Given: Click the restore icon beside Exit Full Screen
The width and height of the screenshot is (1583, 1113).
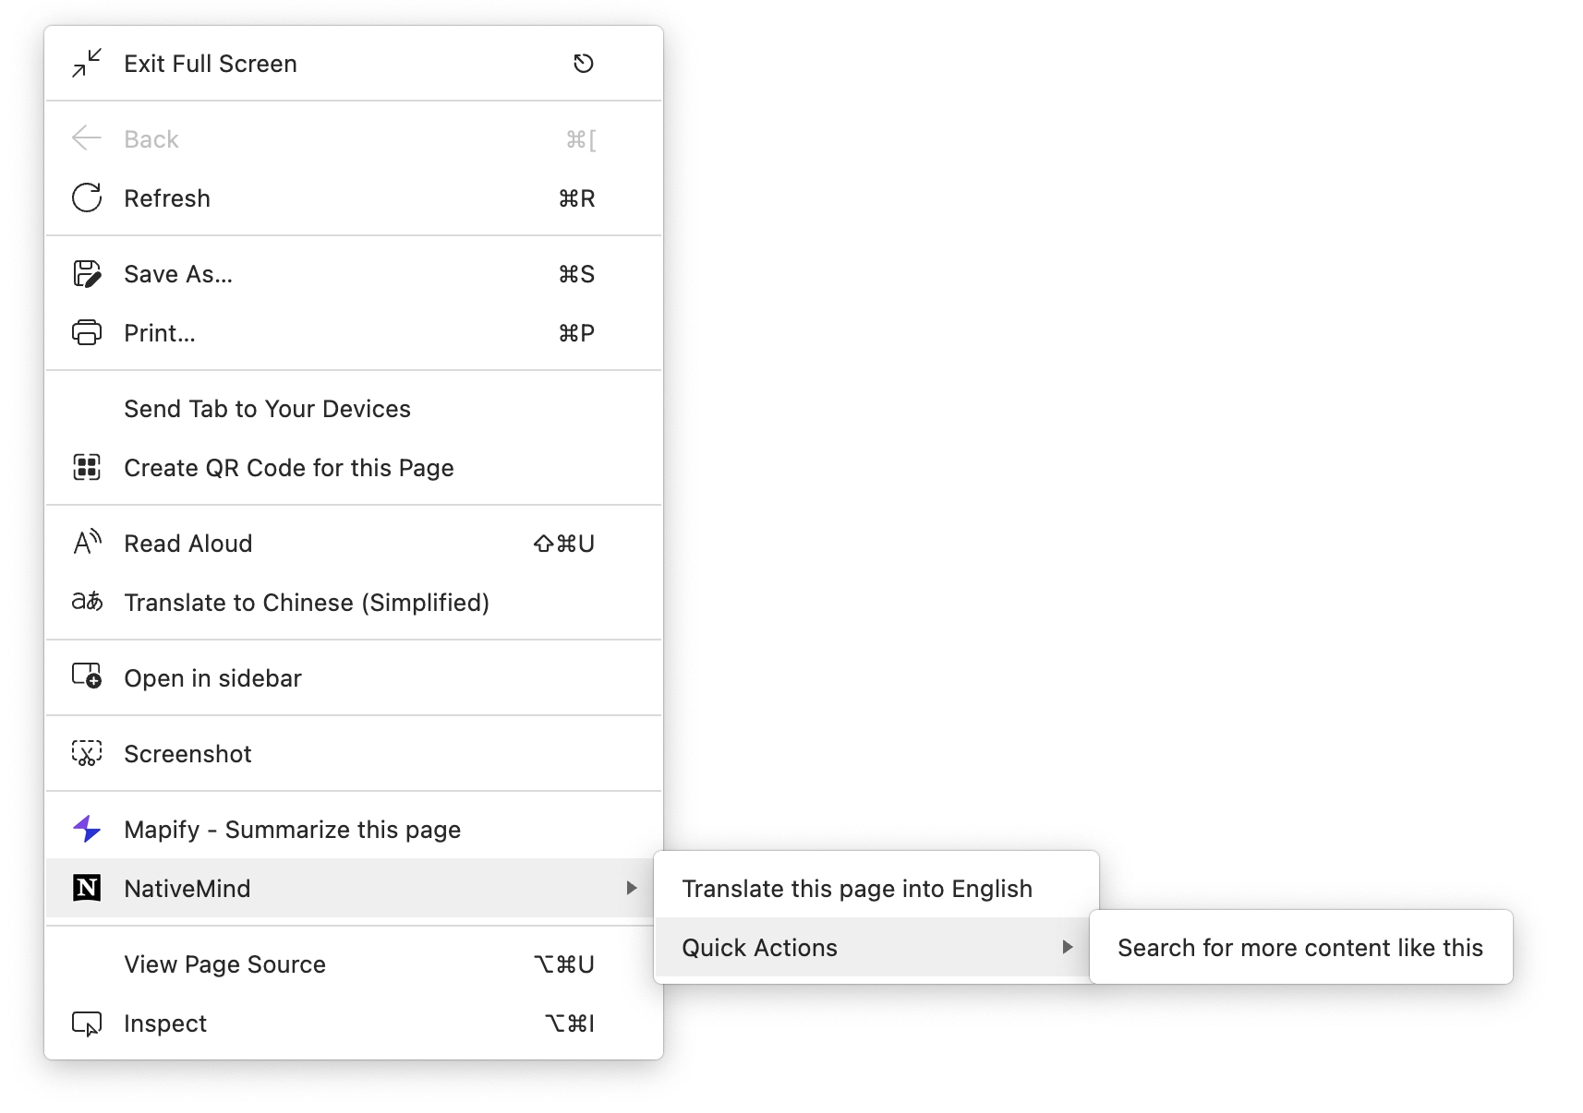Looking at the screenshot, I should pos(583,64).
